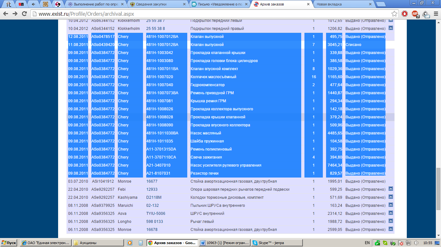
Task: Switch to the Новая вкладка tab
Action: (344, 4)
